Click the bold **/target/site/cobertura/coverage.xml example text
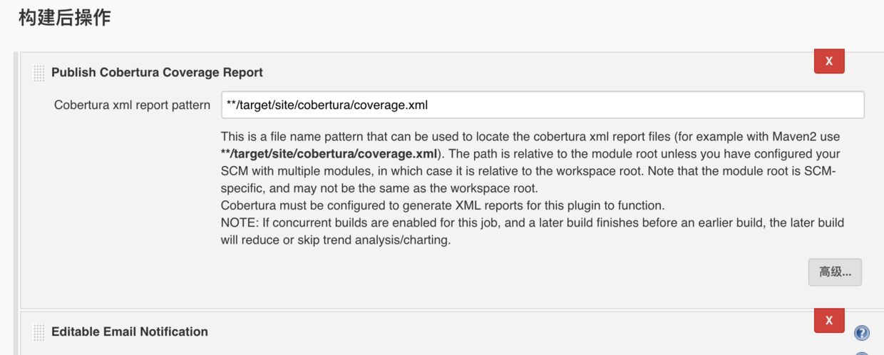This screenshot has width=884, height=355. tap(328, 154)
